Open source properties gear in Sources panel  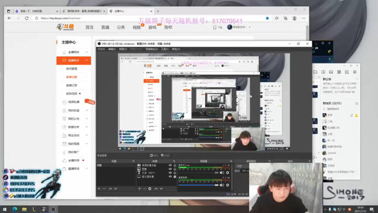150,189
